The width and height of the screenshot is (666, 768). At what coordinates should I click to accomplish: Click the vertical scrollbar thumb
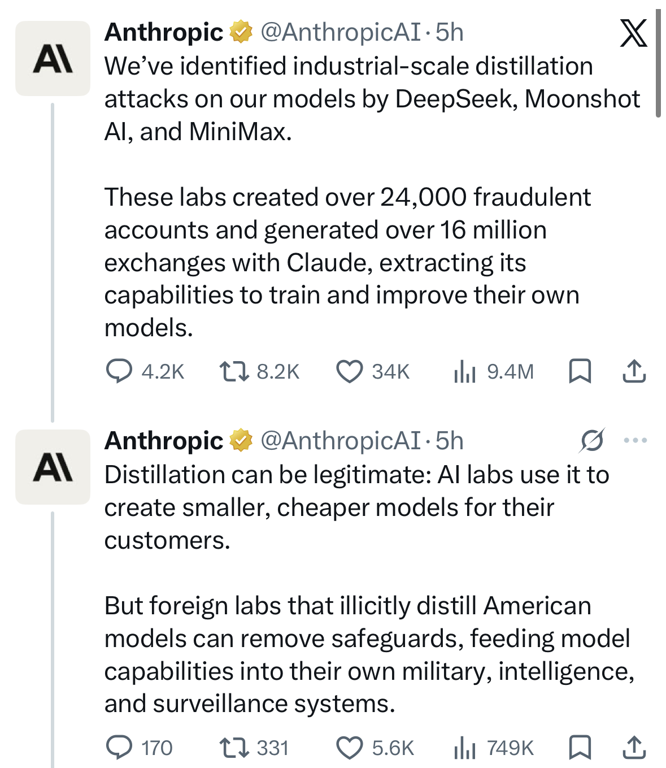(658, 62)
